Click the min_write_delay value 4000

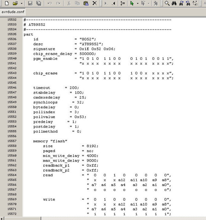click(x=92, y=156)
